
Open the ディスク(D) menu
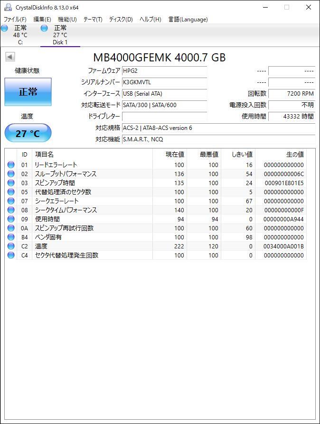pyautogui.click(x=121, y=19)
